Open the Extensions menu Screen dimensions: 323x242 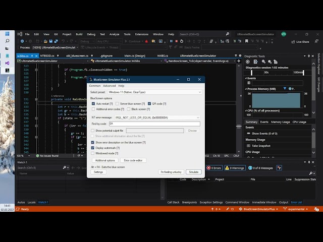pos(141,34)
